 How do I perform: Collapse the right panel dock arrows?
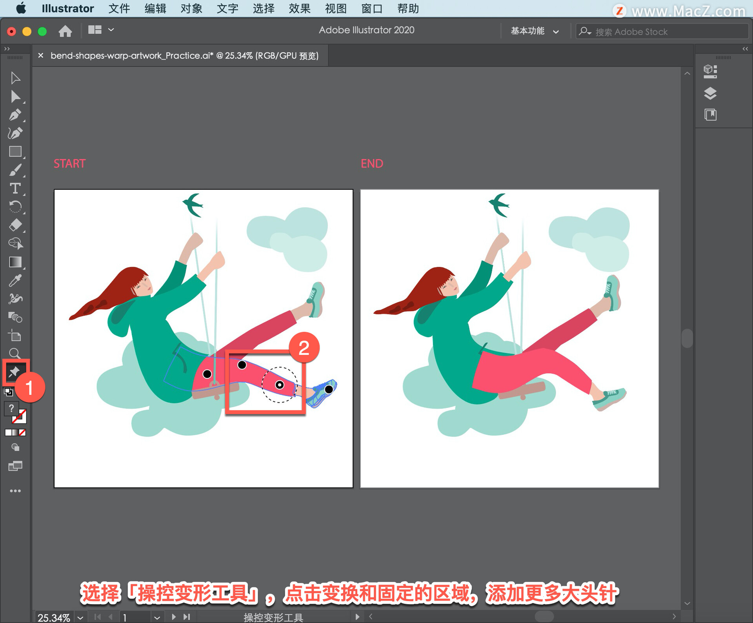point(745,49)
